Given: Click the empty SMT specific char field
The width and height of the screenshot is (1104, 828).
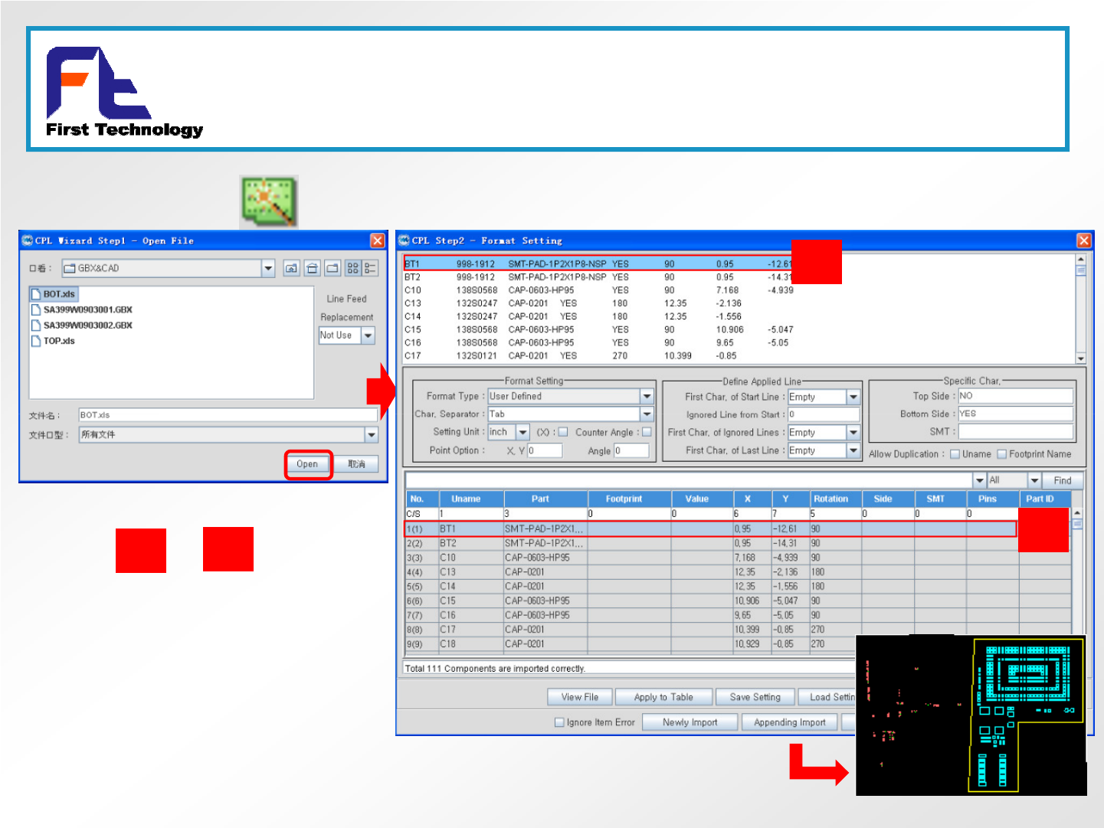Looking at the screenshot, I should pos(1015,431).
